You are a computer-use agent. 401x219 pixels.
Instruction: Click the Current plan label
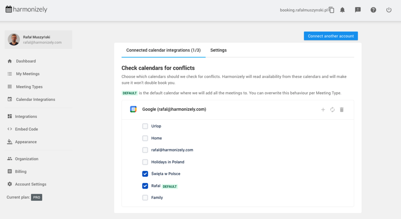click(18, 197)
